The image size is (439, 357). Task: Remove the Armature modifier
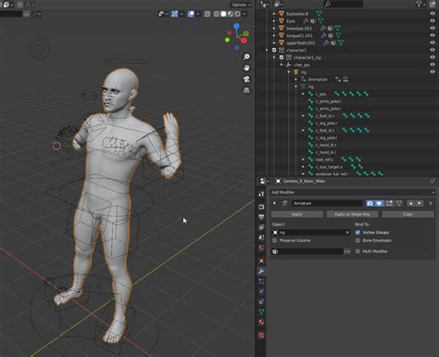(x=431, y=203)
